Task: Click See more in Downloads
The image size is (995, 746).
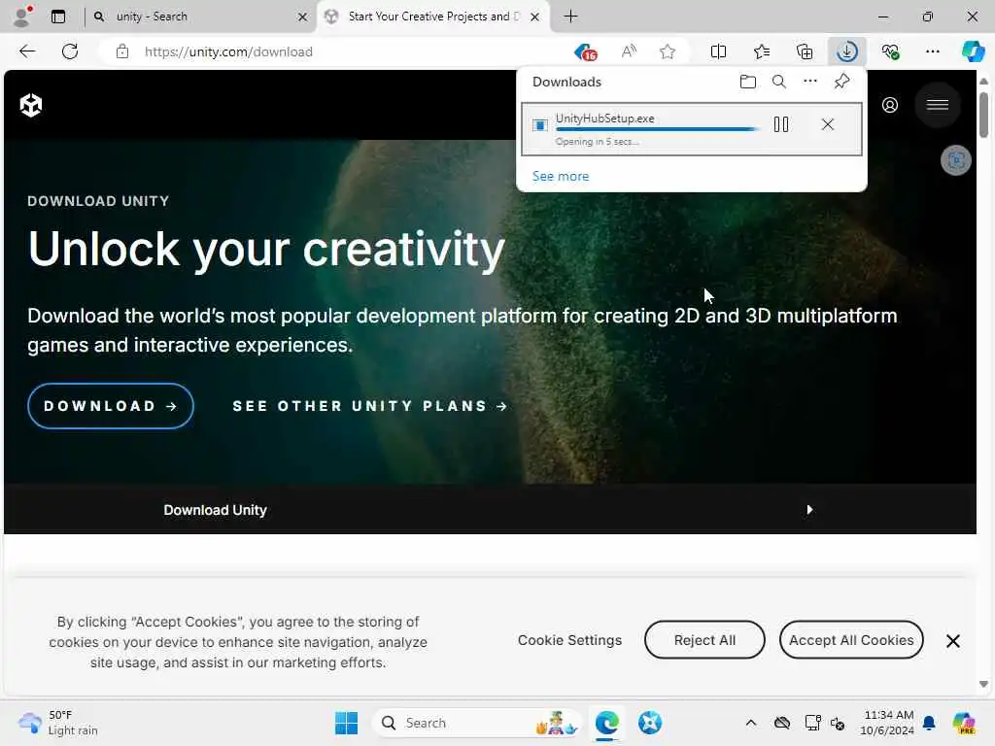Action: 561,177
